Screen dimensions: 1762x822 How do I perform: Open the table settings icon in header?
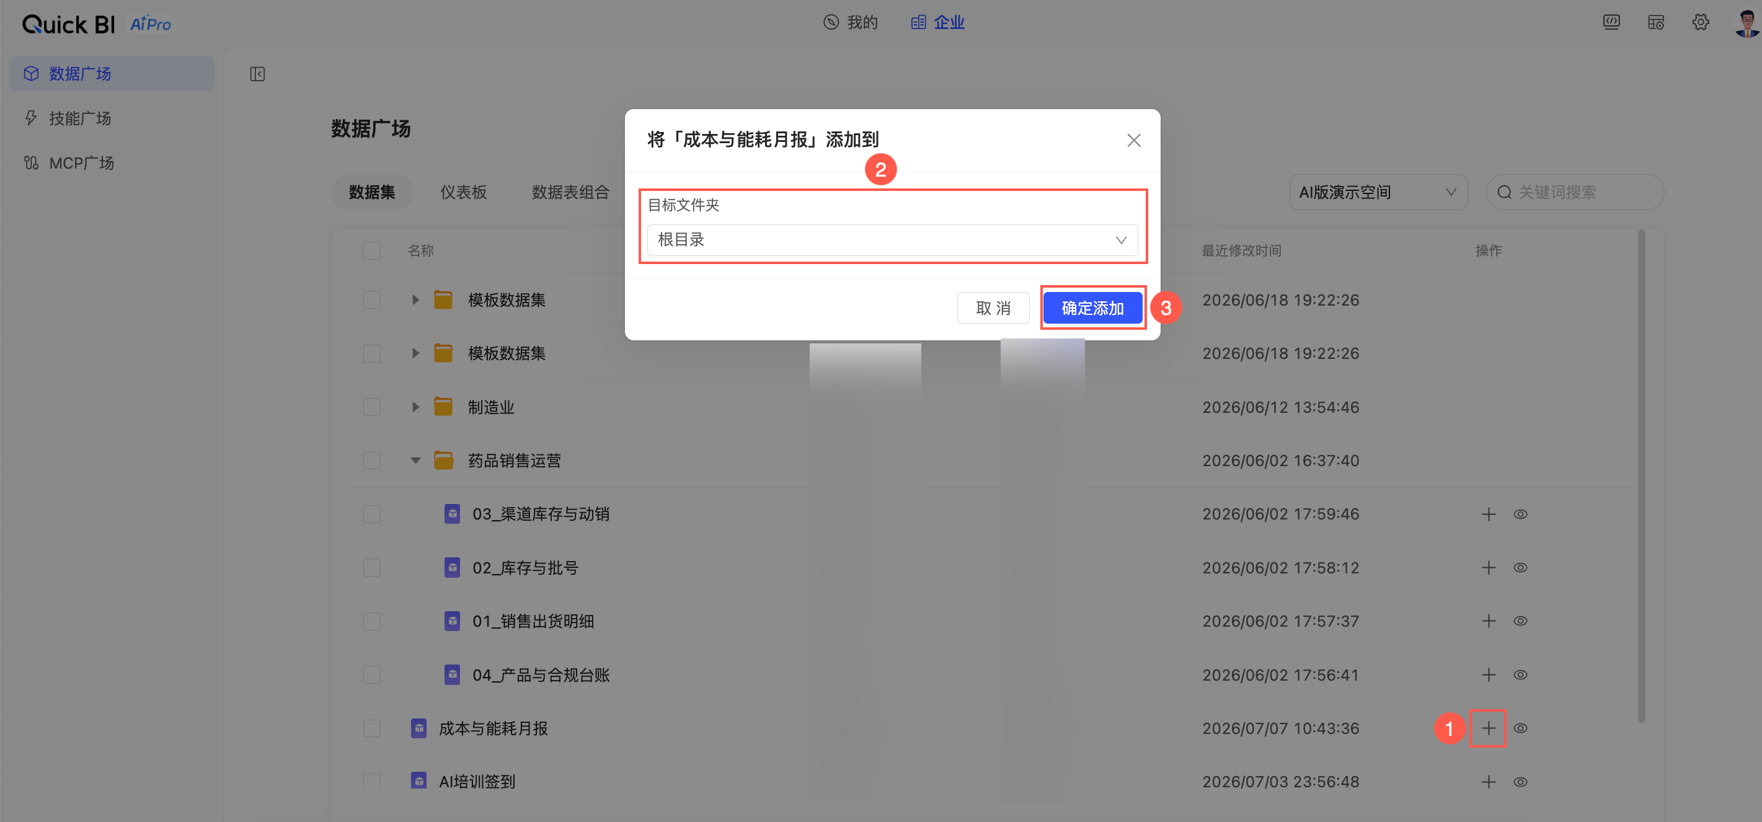click(1655, 22)
